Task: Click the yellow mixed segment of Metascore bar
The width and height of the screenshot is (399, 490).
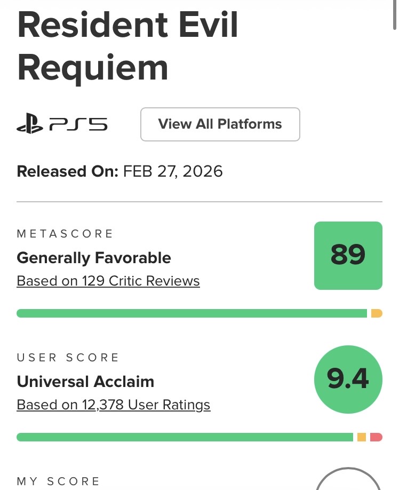Action: pyautogui.click(x=377, y=313)
